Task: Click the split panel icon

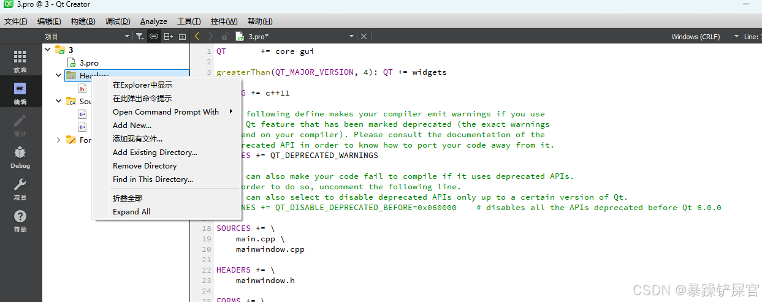Action: click(x=168, y=37)
